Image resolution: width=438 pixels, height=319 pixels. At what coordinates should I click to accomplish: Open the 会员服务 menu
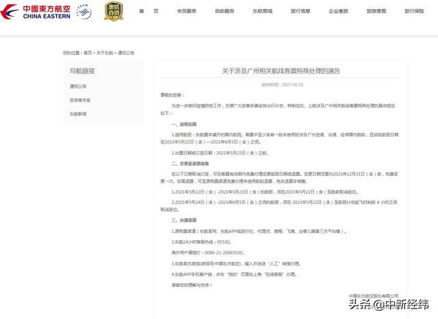(x=186, y=12)
